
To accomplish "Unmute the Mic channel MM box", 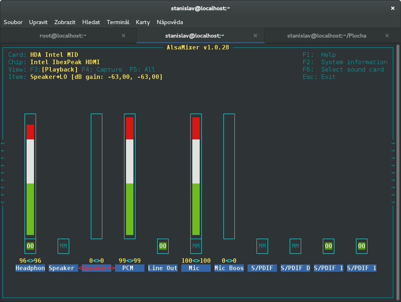I will 196,246.
